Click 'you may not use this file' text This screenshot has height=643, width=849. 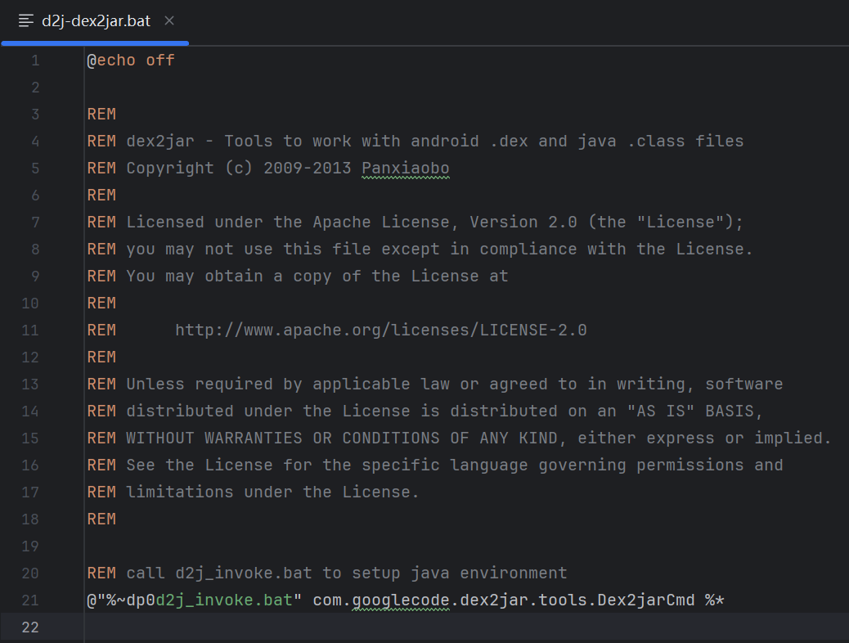click(x=249, y=250)
